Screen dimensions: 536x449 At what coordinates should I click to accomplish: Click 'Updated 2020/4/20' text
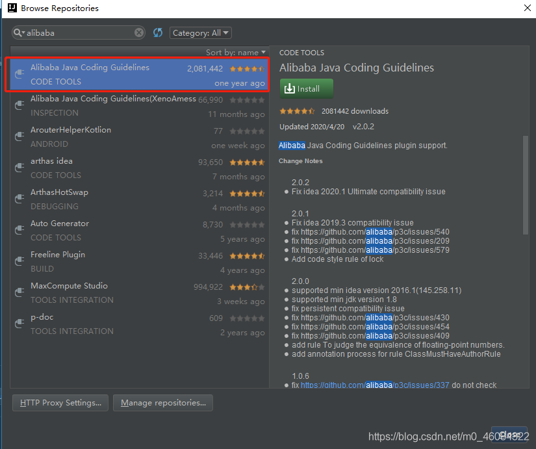click(312, 127)
